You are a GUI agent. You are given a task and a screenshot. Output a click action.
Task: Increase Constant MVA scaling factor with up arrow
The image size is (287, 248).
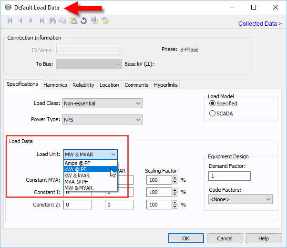(x=174, y=178)
